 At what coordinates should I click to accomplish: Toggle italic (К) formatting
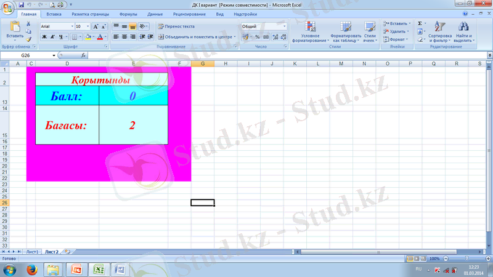click(x=52, y=37)
